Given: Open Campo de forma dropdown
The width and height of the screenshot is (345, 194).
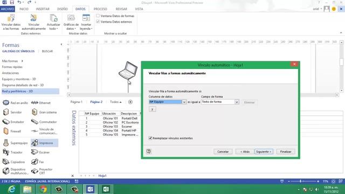Looking at the screenshot, I should [x=237, y=102].
